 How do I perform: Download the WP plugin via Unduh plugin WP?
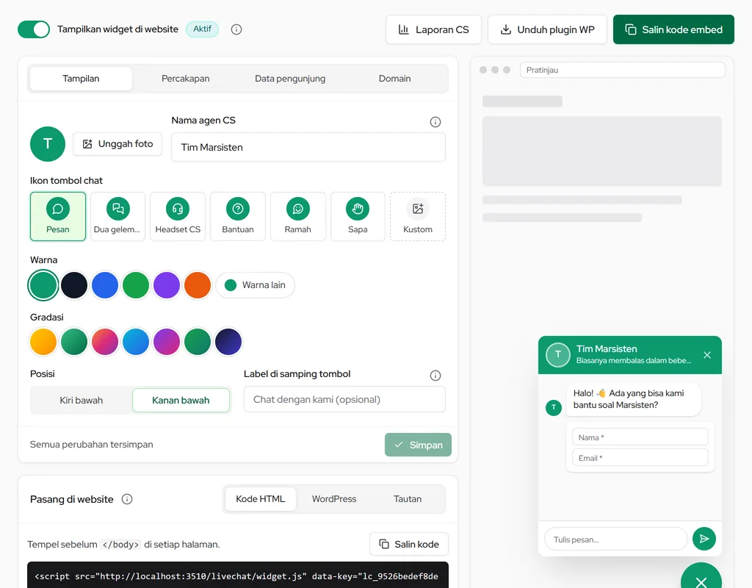pyautogui.click(x=547, y=29)
